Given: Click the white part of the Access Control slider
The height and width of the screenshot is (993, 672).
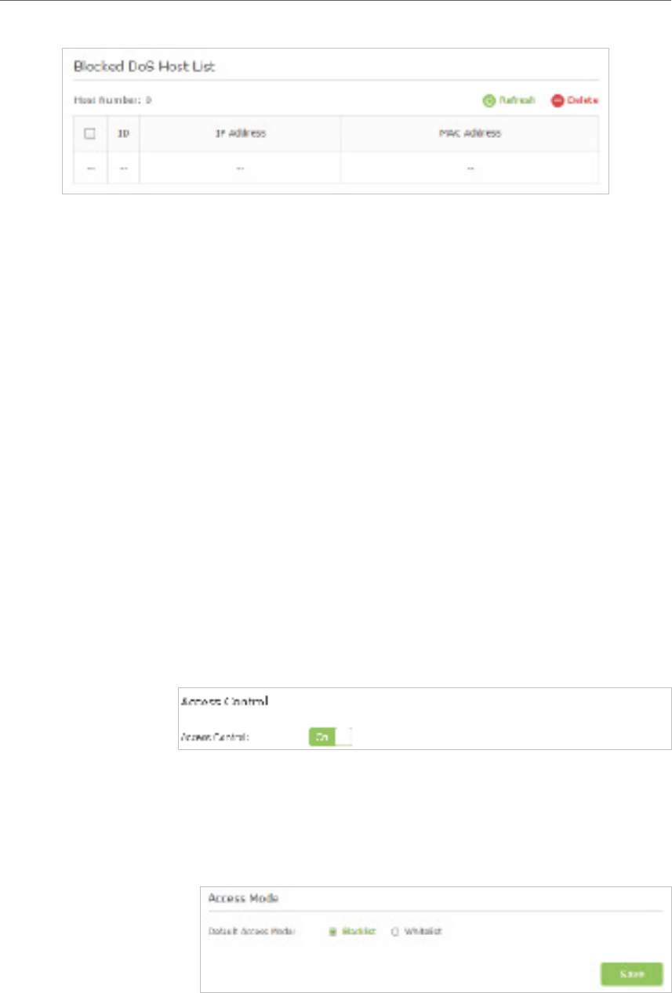Looking at the screenshot, I should tap(343, 737).
